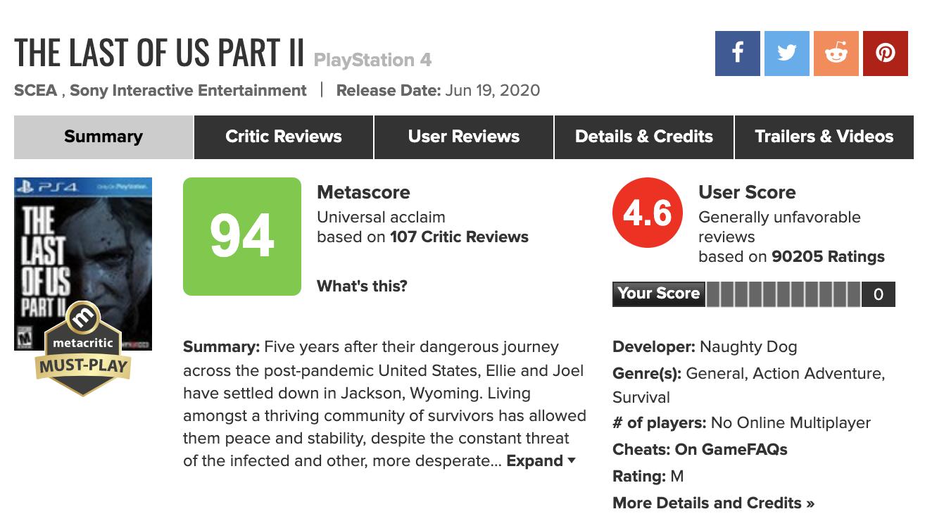Viewport: 925px width, 521px height.
Task: Go to the Trailers & Videos tab
Action: click(x=824, y=137)
